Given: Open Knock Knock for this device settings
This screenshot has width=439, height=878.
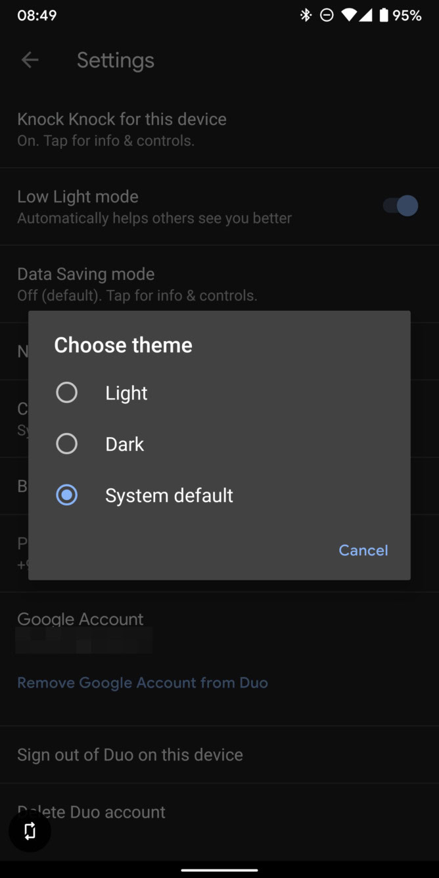Looking at the screenshot, I should coord(122,129).
